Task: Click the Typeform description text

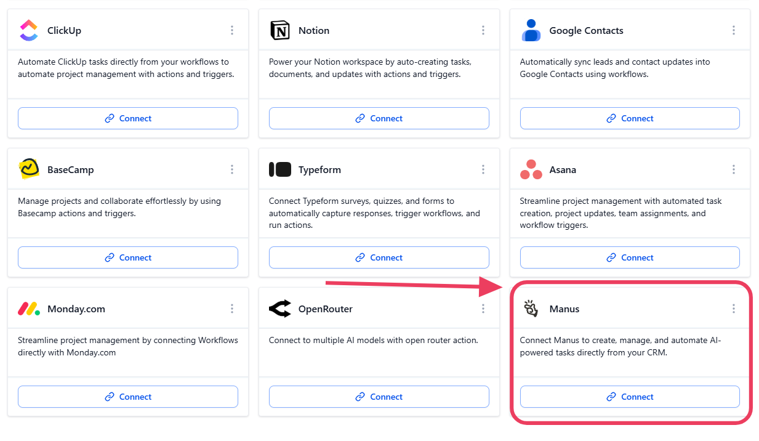Action: [374, 213]
